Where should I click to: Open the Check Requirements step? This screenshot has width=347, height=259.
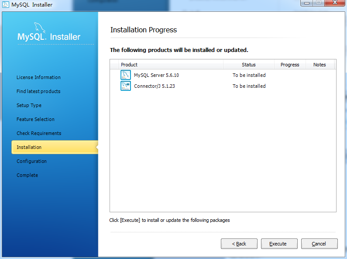pos(39,133)
